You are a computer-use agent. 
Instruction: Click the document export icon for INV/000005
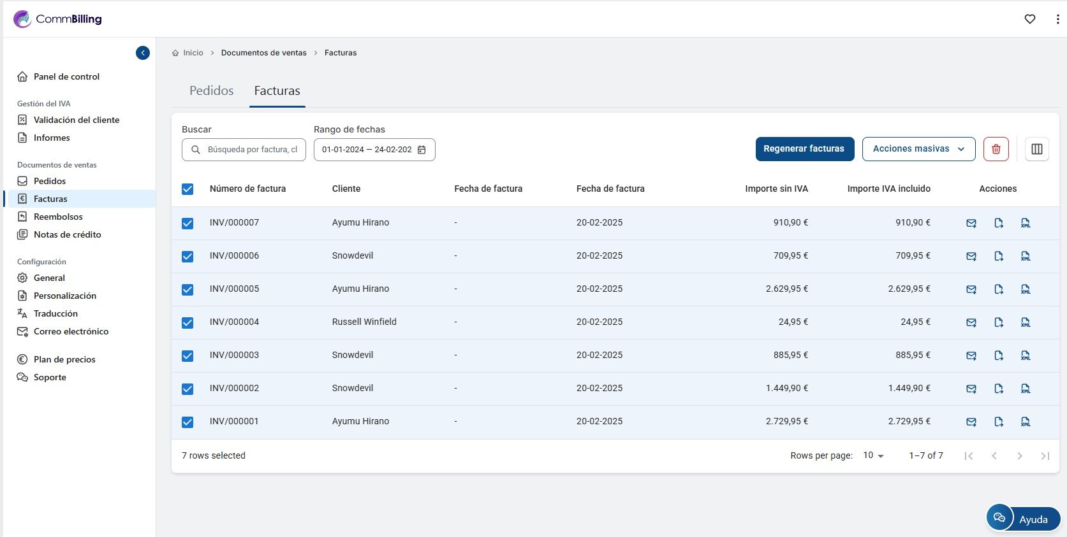[x=998, y=289]
